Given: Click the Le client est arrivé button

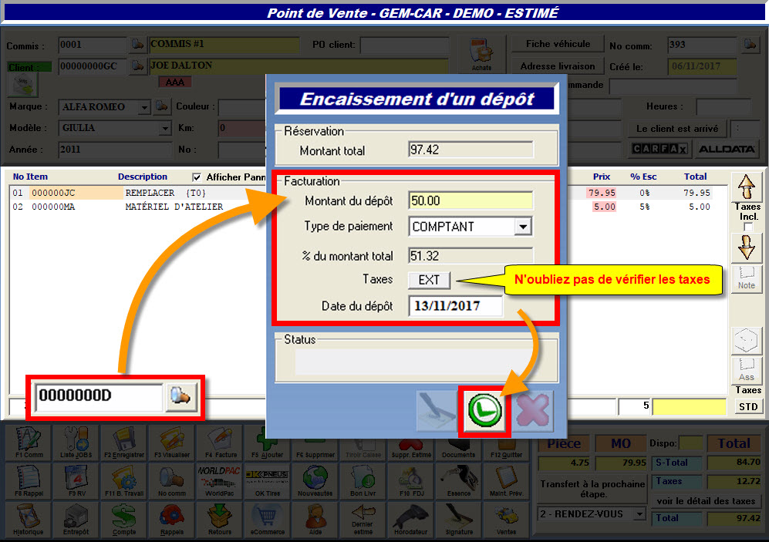Looking at the screenshot, I should (x=676, y=129).
